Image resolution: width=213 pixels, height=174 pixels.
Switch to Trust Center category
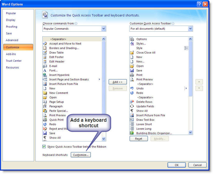[x=14, y=61]
